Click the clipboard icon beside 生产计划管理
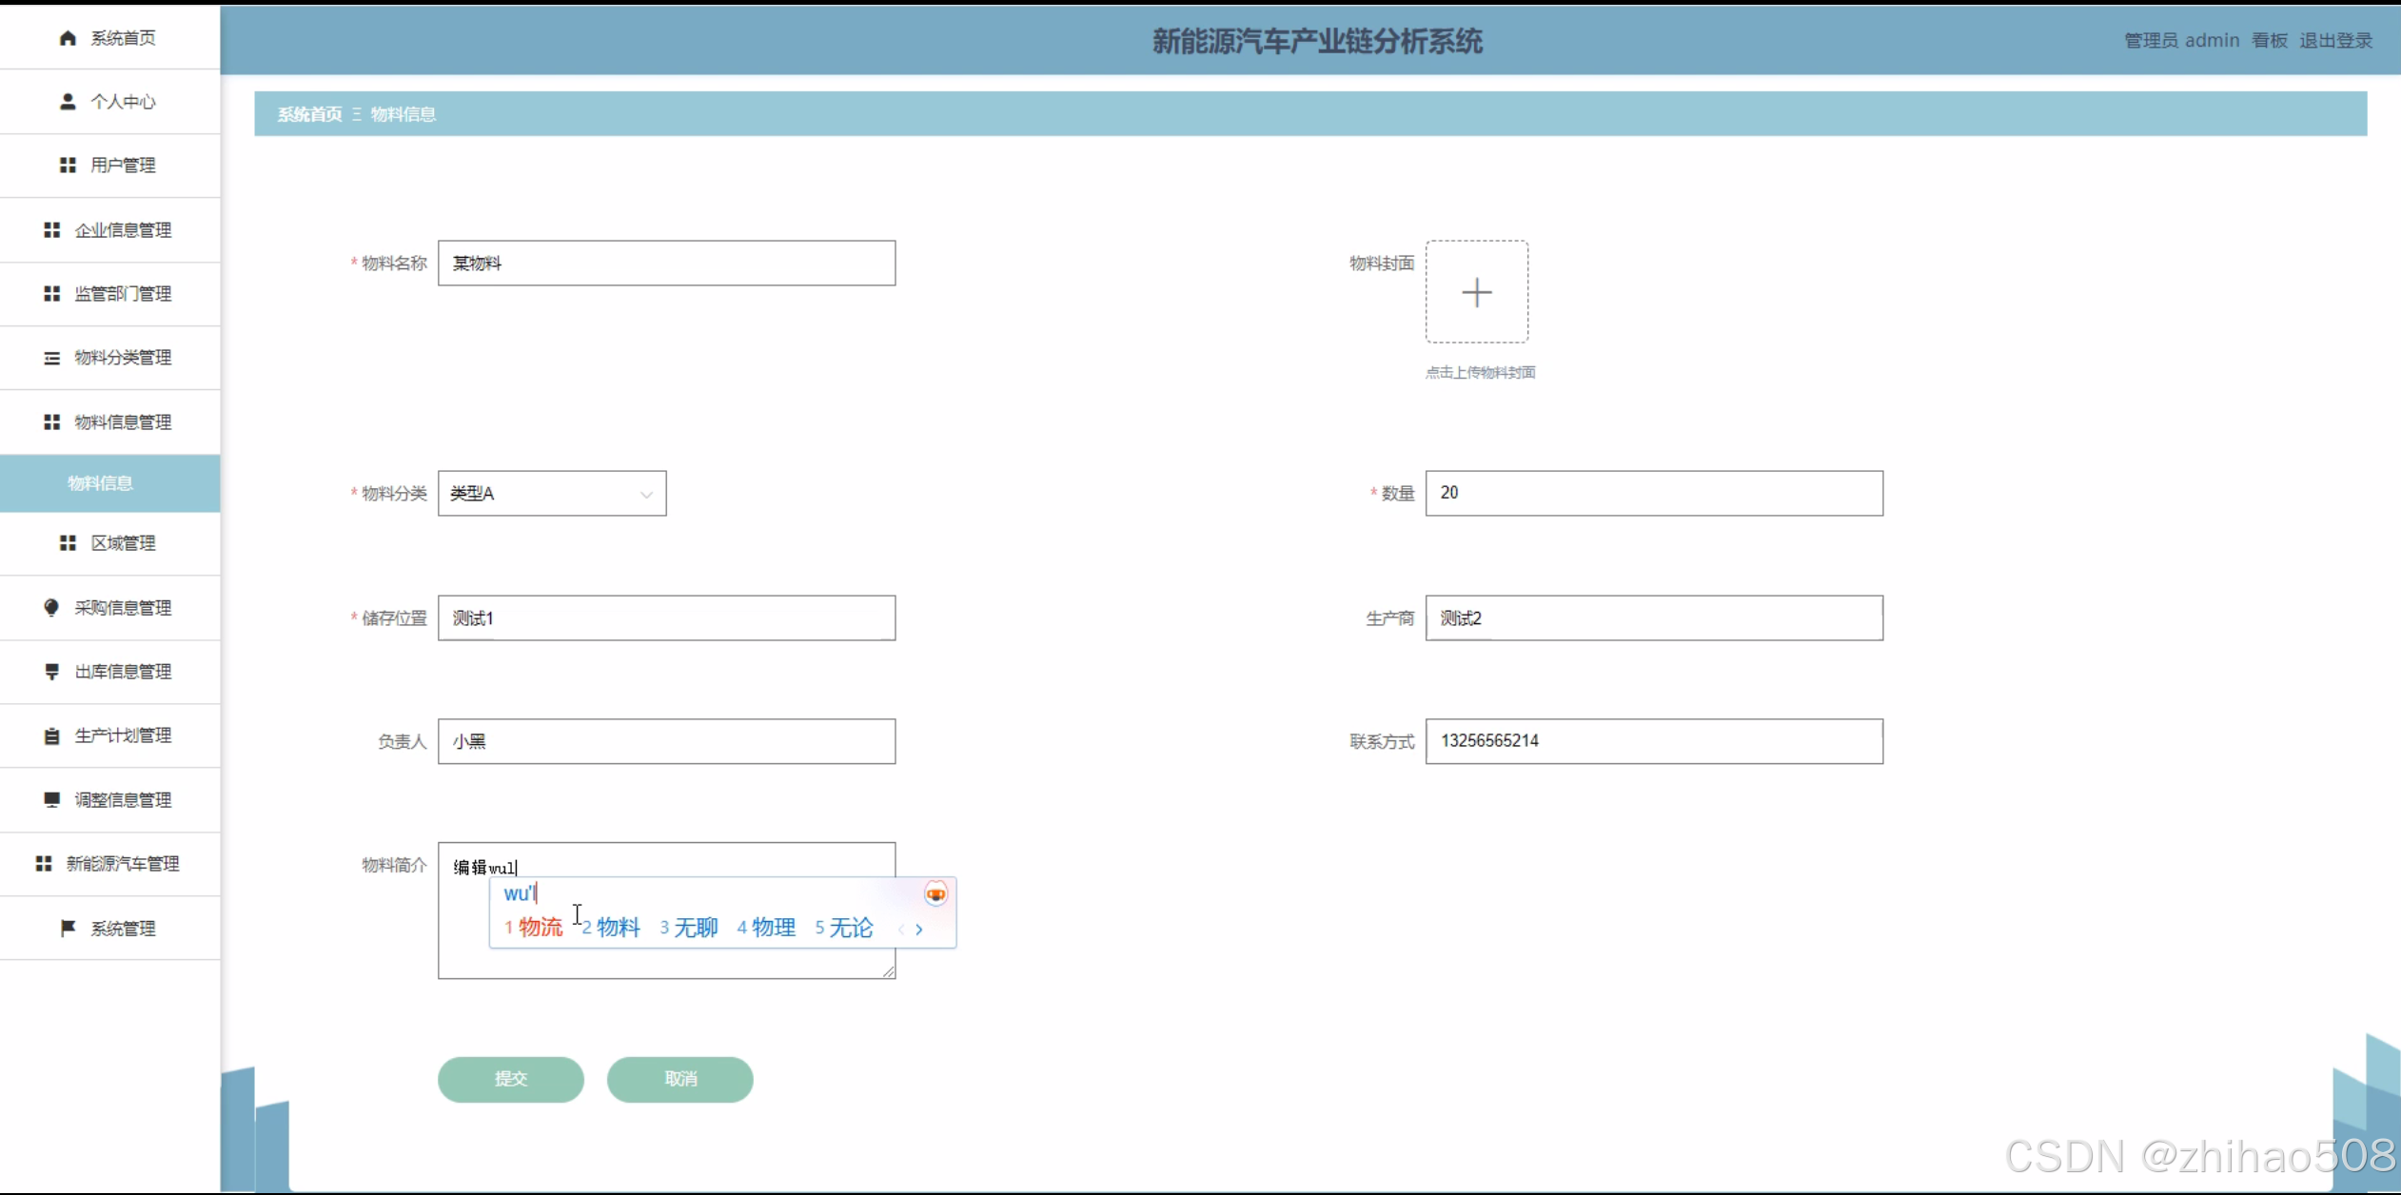Screen dimensions: 2401x1195 click(51, 735)
